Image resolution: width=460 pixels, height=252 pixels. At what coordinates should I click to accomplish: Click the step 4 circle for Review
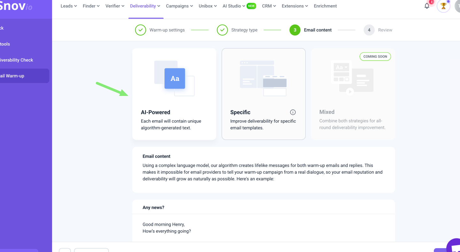coord(369,30)
